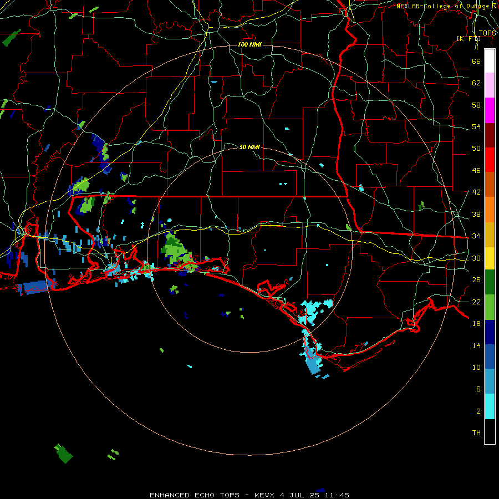
Task: Click the light green legend swatch
Action: pos(490,307)
